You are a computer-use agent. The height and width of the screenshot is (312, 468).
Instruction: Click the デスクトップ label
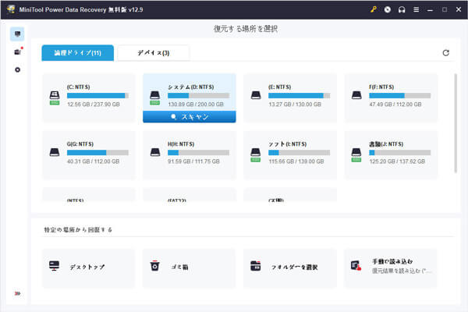point(87,267)
